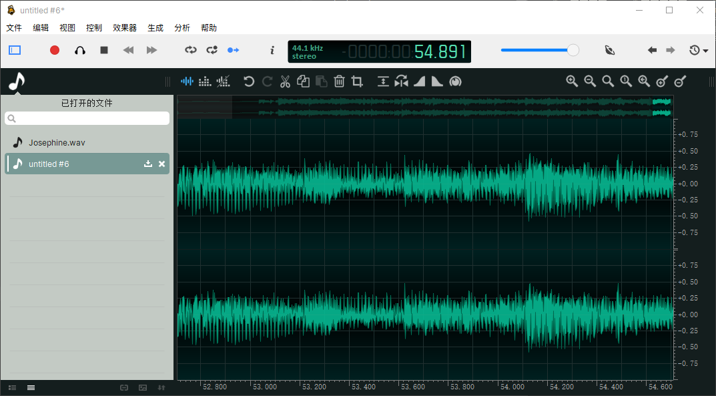Open the 生成 menu
Image resolution: width=716 pixels, height=396 pixels.
coord(155,27)
